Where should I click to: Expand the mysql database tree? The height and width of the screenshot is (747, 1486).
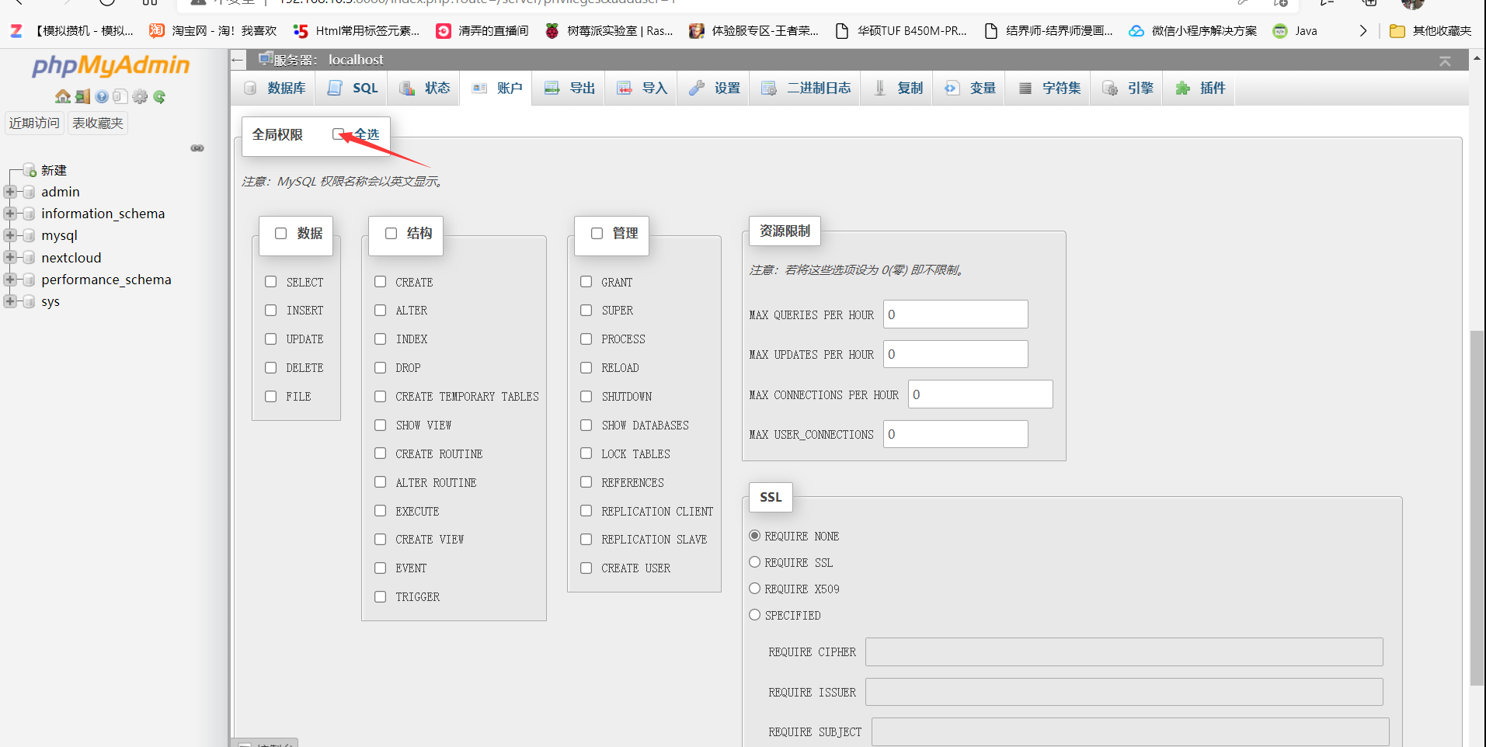click(x=10, y=235)
